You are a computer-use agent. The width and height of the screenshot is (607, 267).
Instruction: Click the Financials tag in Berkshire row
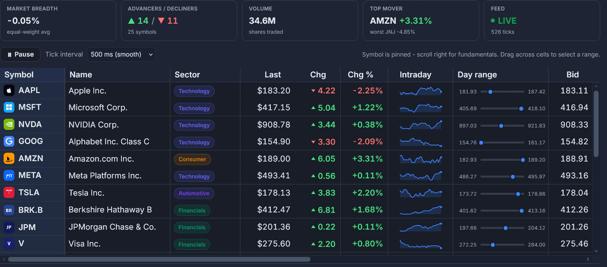192,211
